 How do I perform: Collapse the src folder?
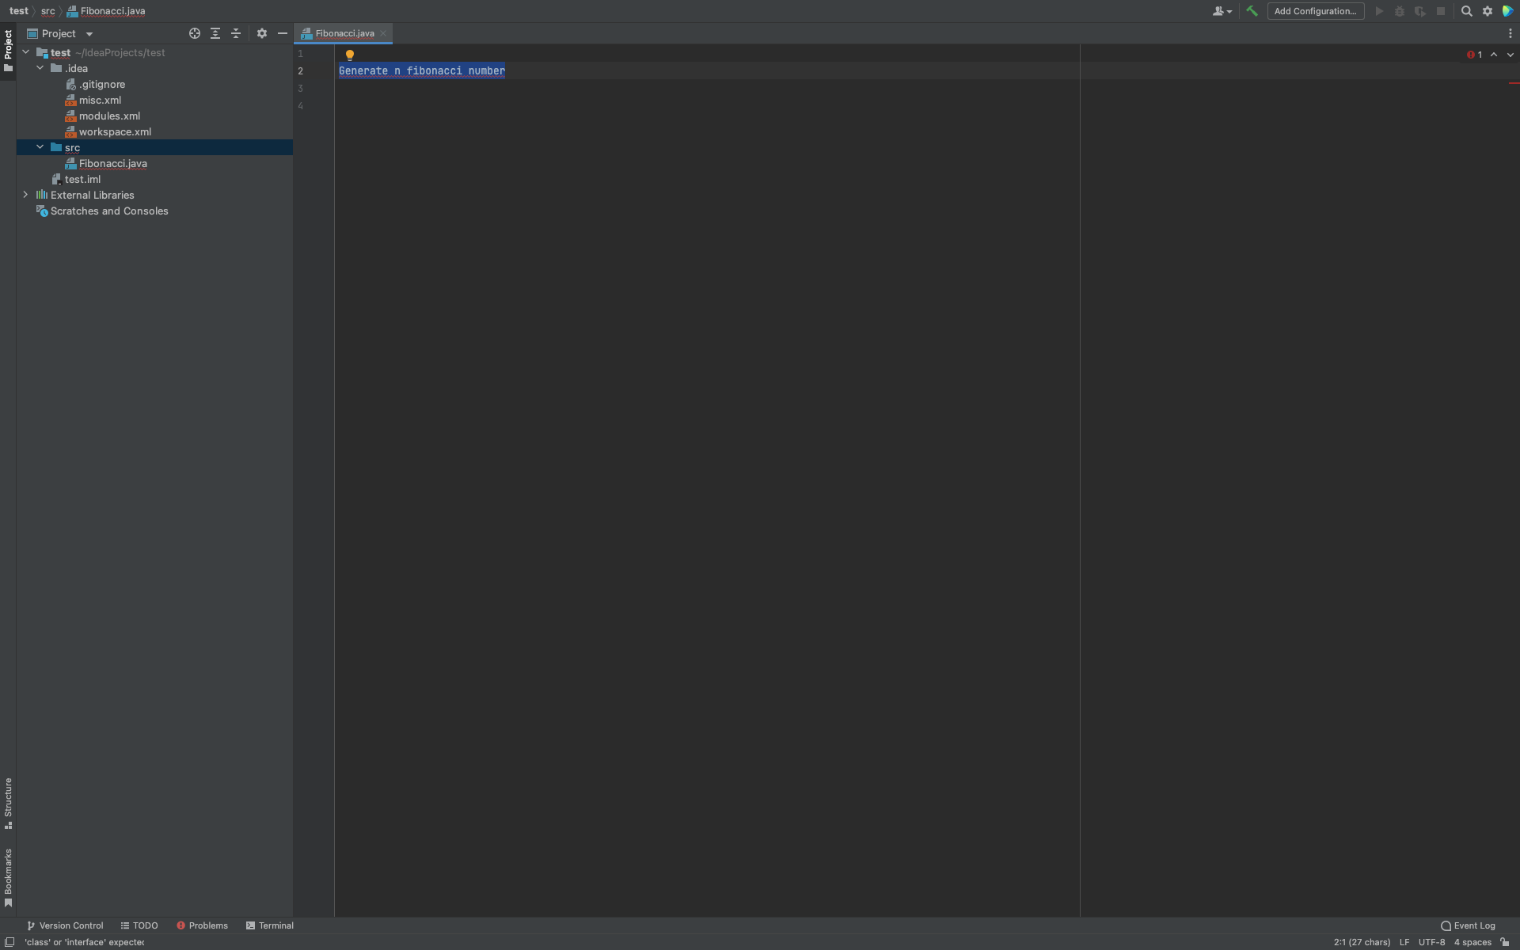point(40,147)
